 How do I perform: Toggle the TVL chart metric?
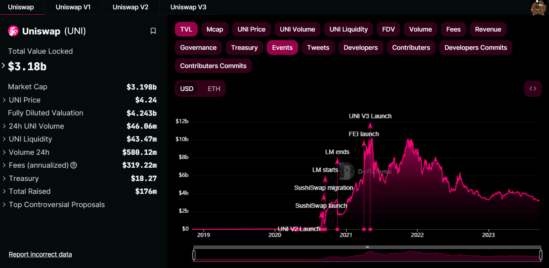coord(186,29)
